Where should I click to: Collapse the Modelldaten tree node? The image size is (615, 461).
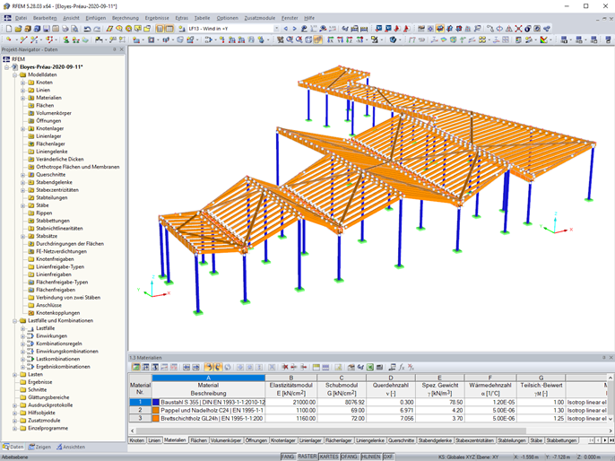pos(14,75)
